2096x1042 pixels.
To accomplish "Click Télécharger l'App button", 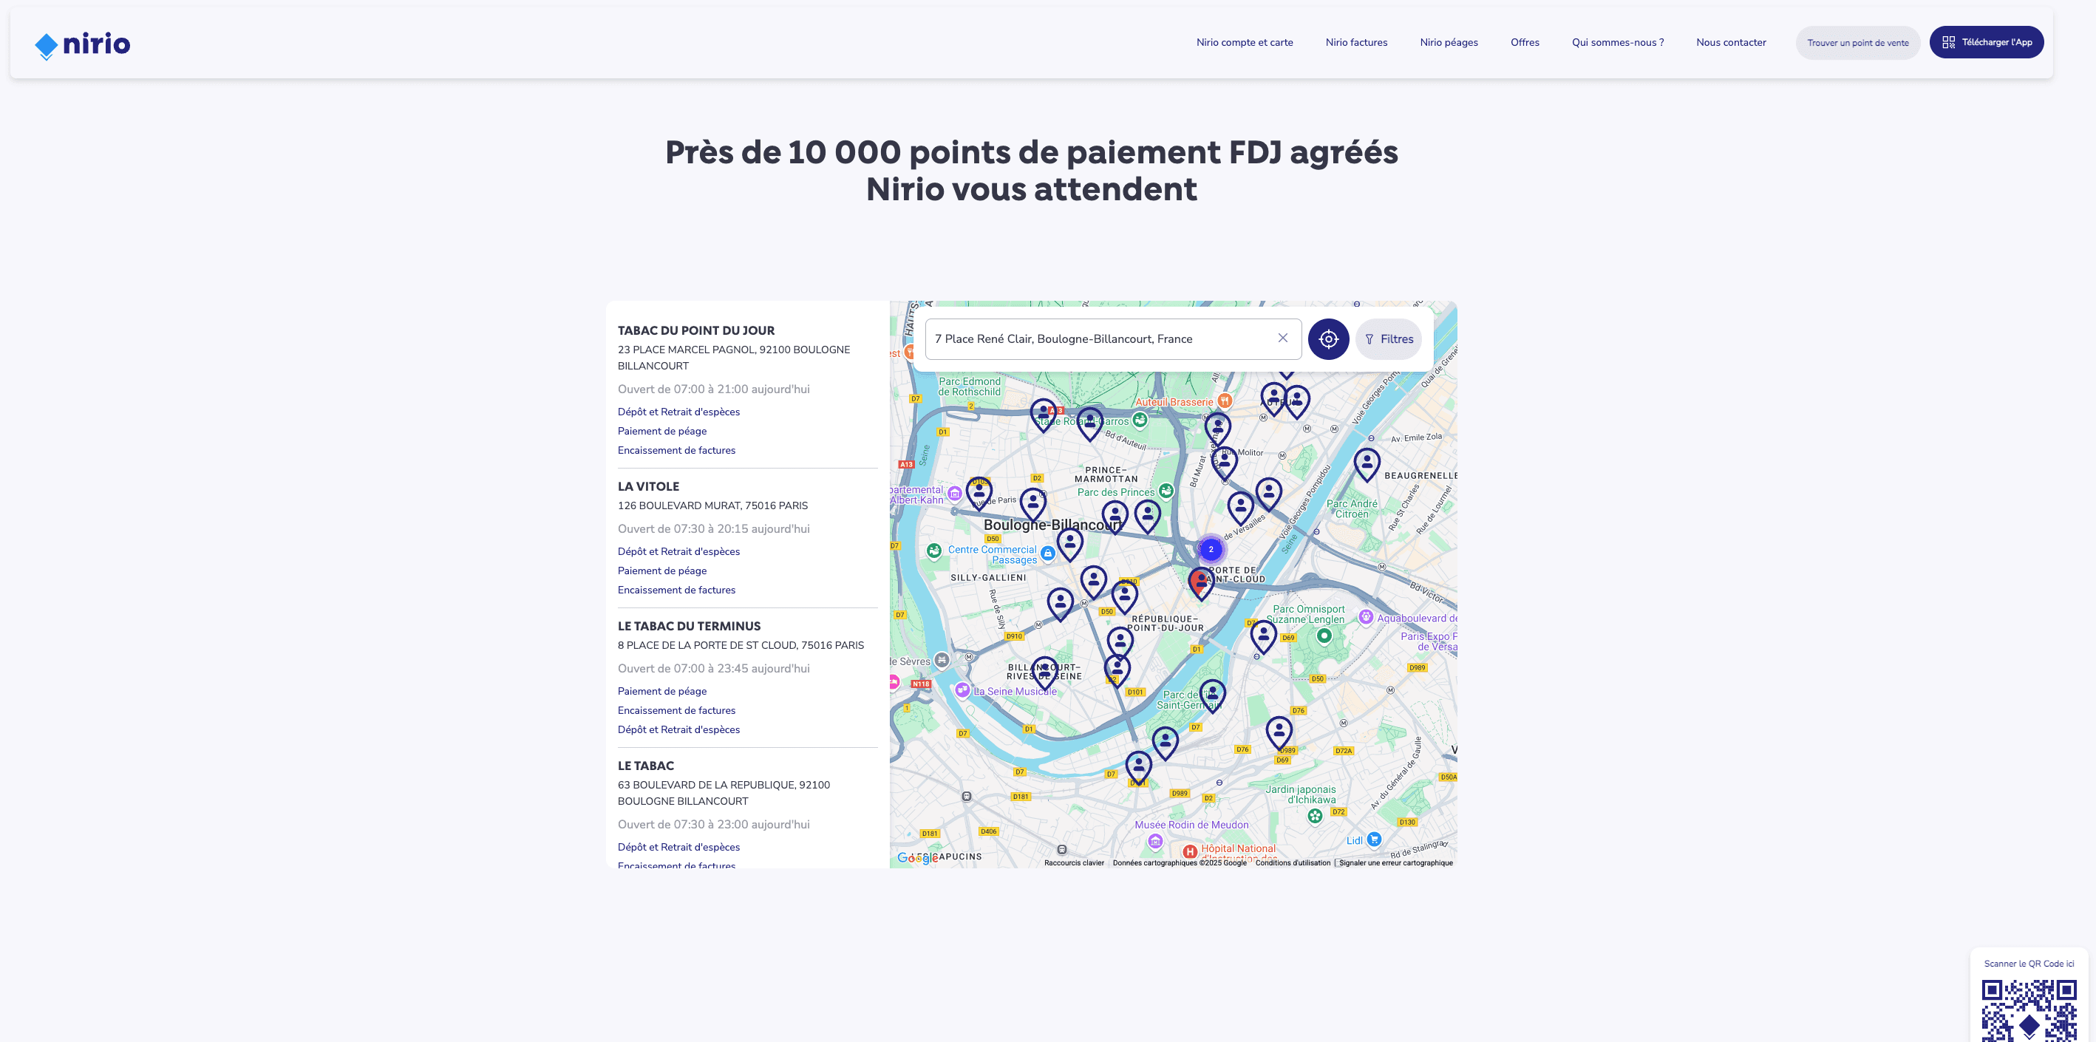I will [1986, 42].
